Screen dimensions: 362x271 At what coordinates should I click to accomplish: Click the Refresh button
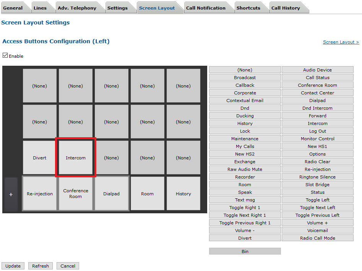click(41, 266)
